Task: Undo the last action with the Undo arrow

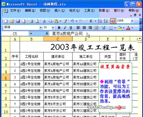Action: tap(72, 21)
